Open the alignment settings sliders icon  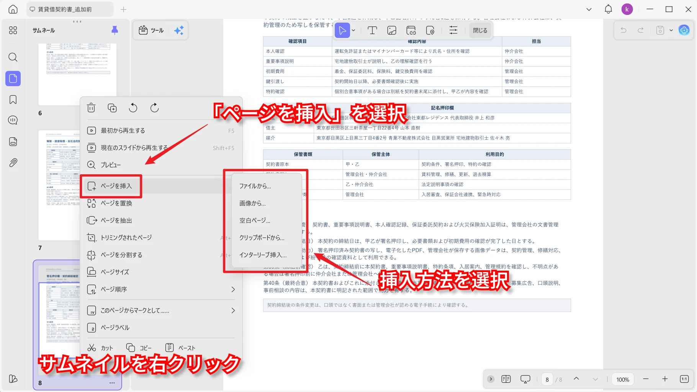[453, 30]
